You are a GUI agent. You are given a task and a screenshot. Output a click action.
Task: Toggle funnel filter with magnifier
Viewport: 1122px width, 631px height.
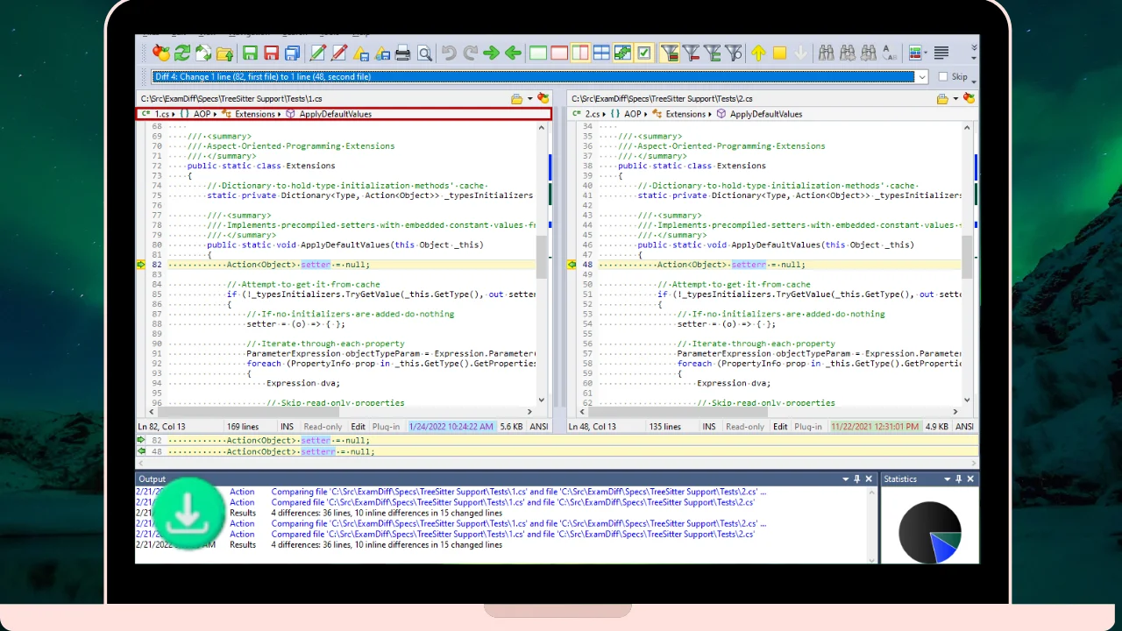pos(734,53)
